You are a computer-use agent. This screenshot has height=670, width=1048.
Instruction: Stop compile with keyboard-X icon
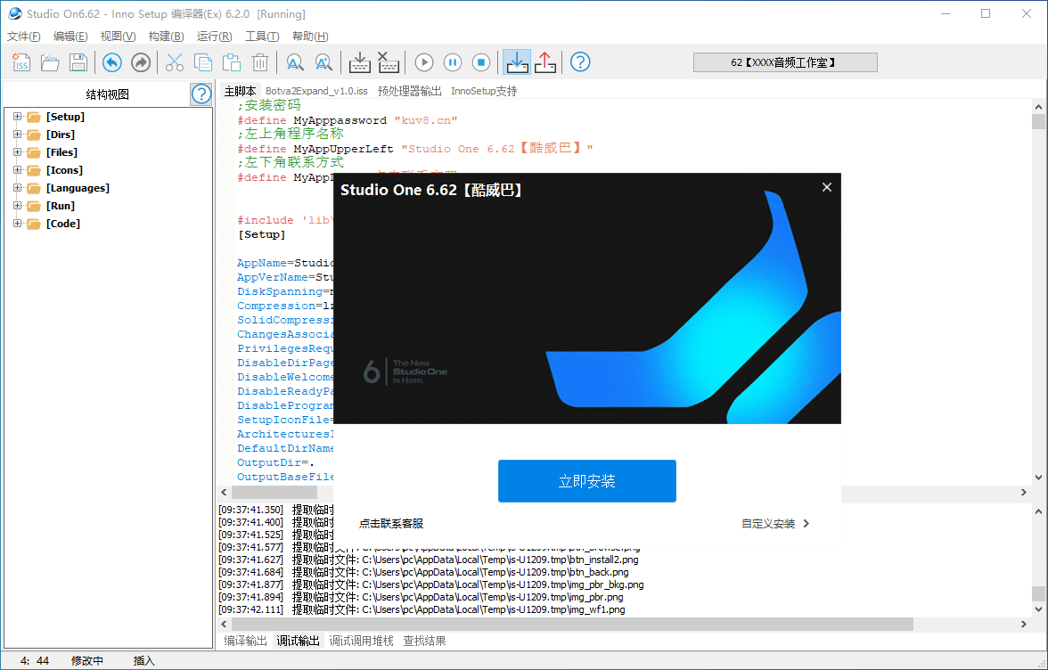coord(389,62)
